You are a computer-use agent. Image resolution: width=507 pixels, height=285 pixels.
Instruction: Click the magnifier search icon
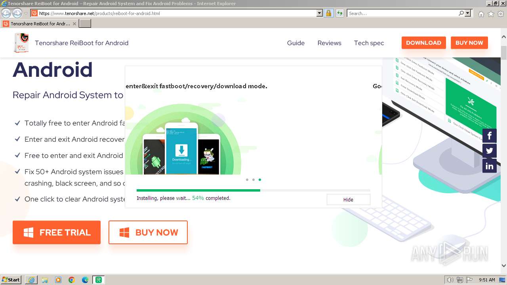(461, 13)
